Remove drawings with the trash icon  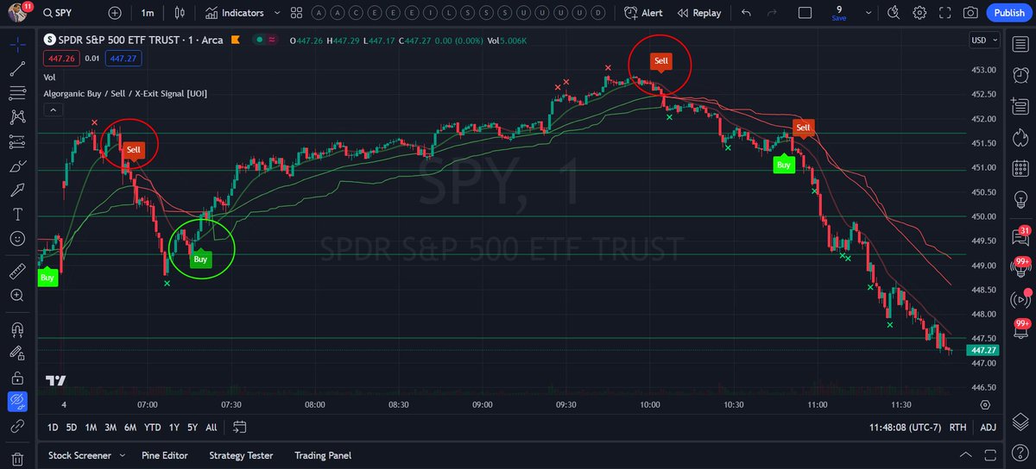[17, 460]
